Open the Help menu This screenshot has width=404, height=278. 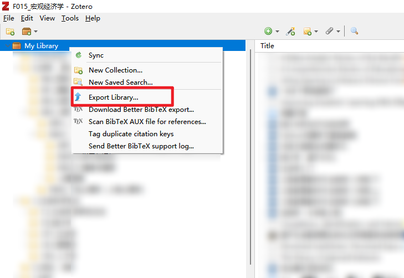click(x=93, y=18)
